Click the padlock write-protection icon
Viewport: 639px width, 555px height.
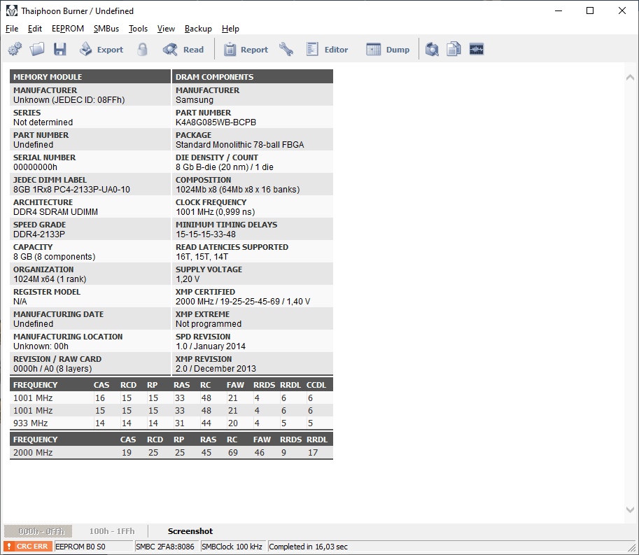(142, 49)
